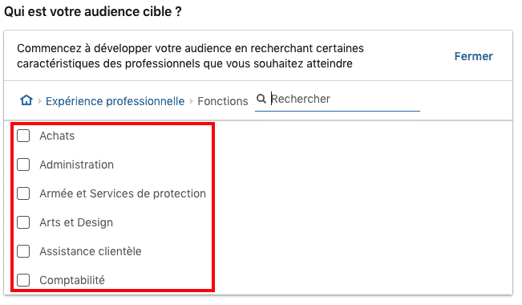Click the Arts et Design label
Screen dimensions: 522x305
76,222
